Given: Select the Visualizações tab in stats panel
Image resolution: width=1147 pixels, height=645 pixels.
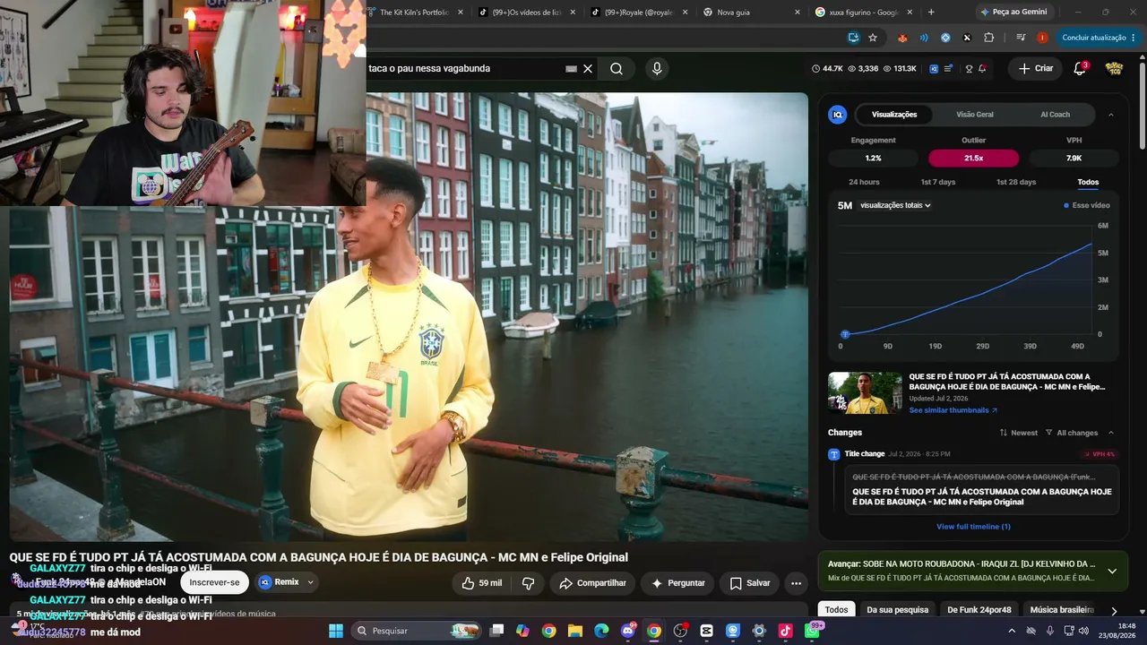Looking at the screenshot, I should click(894, 115).
